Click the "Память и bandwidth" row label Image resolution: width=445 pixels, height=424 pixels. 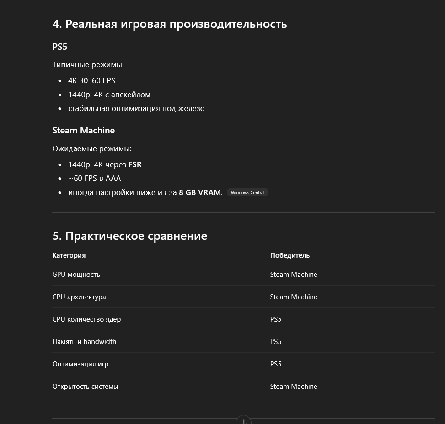coord(84,342)
